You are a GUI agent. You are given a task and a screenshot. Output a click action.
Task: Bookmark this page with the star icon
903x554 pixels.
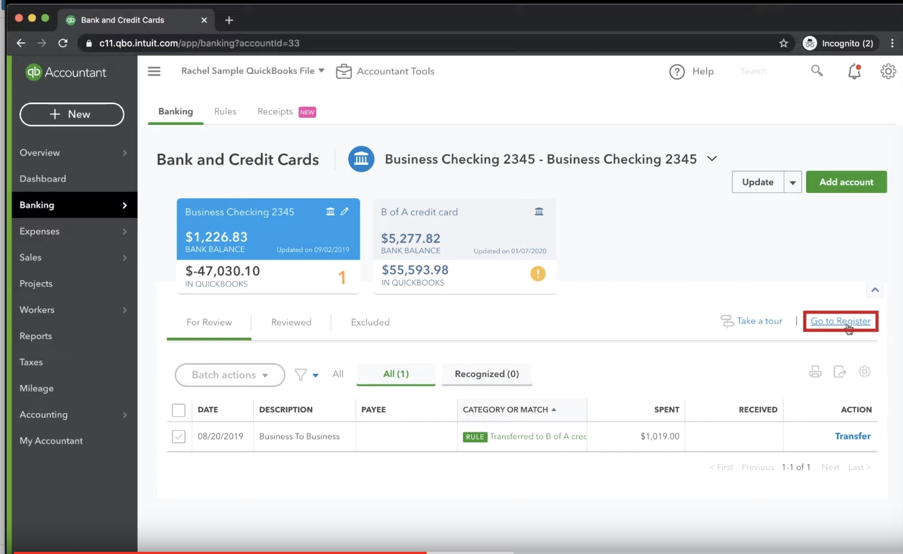coord(783,43)
